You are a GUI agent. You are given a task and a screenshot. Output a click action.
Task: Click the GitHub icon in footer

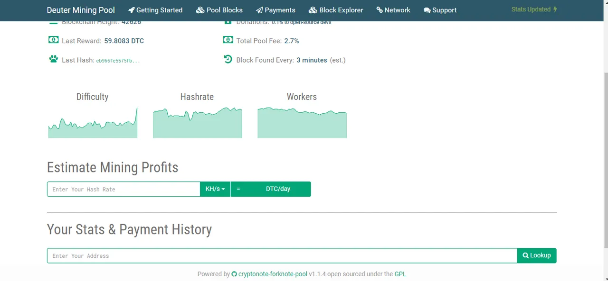(x=234, y=274)
